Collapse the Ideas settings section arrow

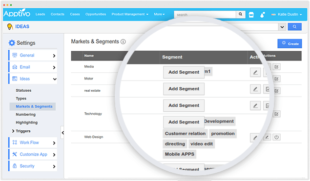55,79
